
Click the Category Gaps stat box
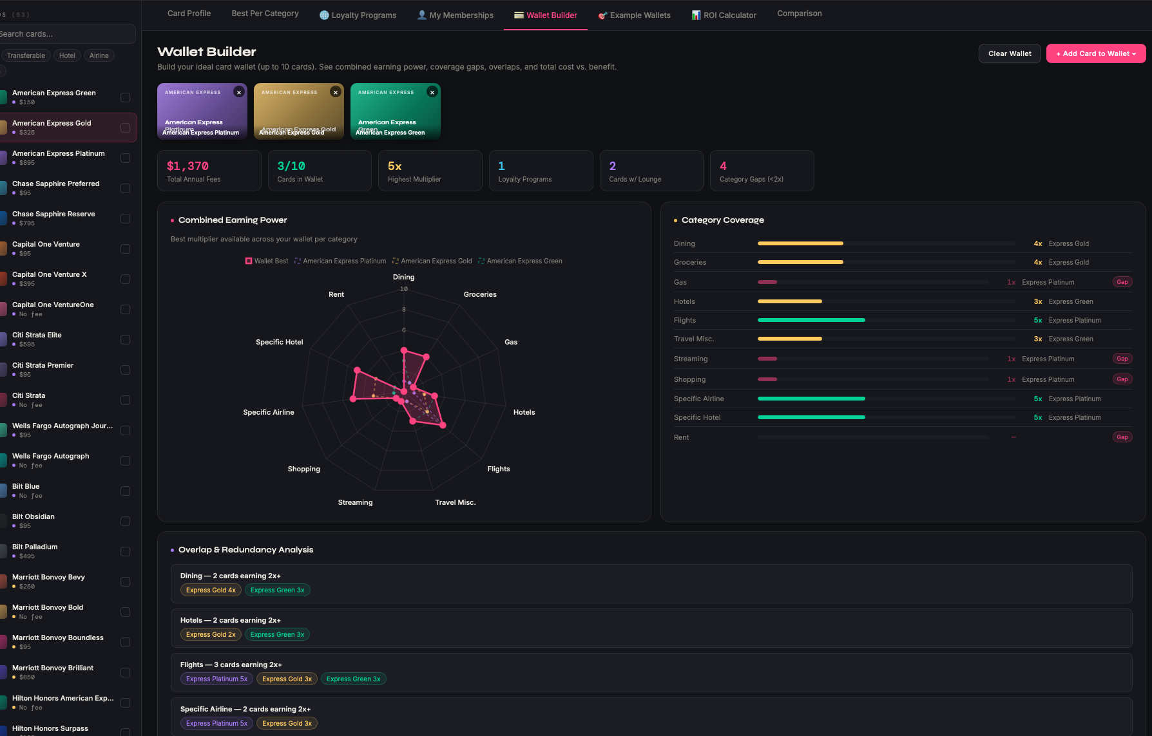(x=762, y=171)
